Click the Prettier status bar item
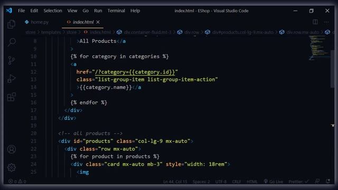The width and height of the screenshot is (338, 190). tap(298, 182)
